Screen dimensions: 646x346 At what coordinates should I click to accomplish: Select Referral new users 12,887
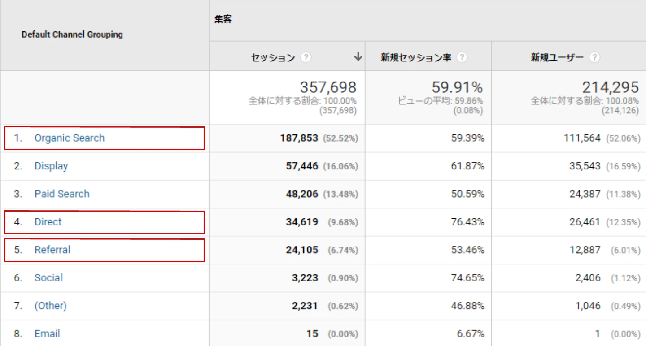[x=585, y=250]
